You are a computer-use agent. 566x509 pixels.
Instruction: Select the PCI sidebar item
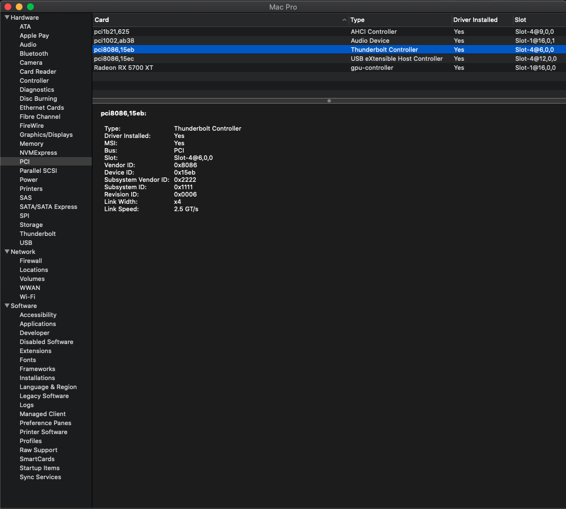tap(46, 162)
